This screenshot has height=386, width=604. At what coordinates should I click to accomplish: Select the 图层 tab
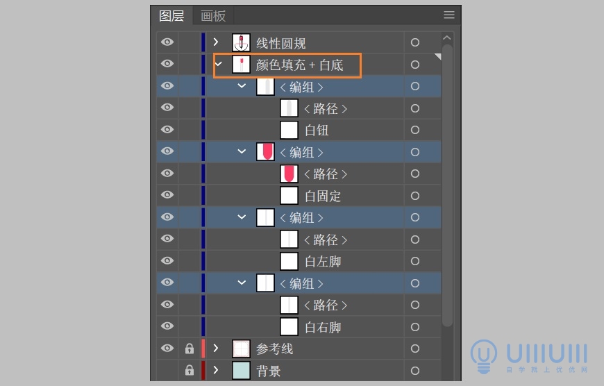point(171,16)
